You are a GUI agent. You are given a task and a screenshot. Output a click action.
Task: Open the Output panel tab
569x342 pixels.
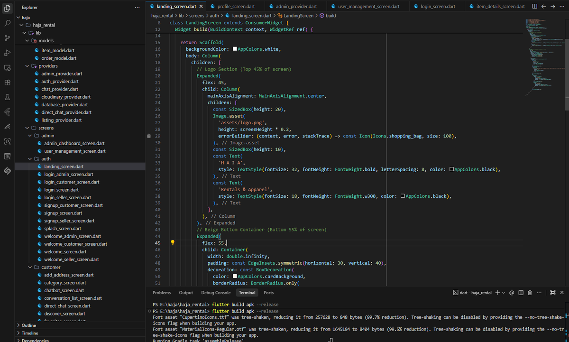click(186, 293)
